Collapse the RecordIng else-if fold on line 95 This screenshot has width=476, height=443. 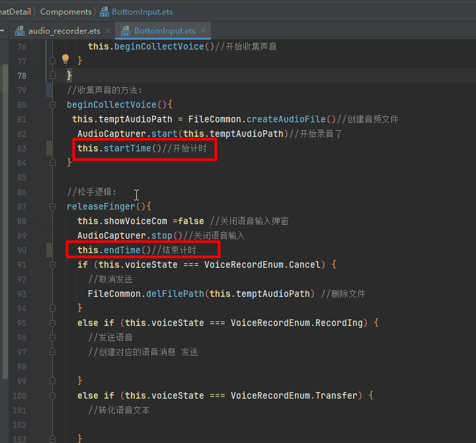point(52,323)
